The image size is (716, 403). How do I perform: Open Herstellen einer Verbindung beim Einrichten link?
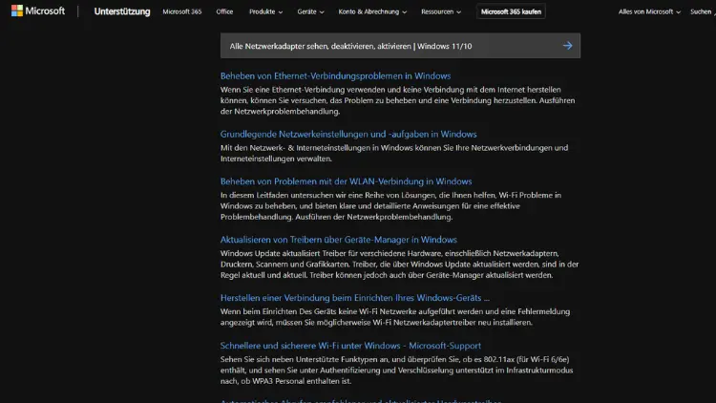pyautogui.click(x=355, y=298)
